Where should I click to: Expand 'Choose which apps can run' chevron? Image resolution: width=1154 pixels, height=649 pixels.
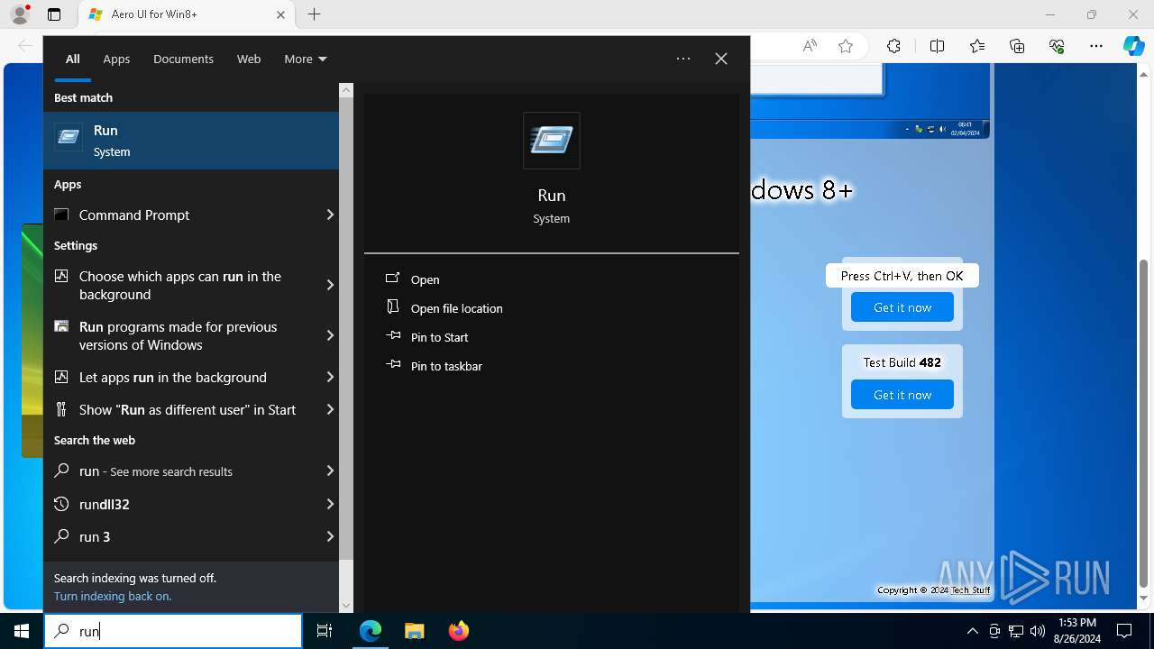coord(330,285)
